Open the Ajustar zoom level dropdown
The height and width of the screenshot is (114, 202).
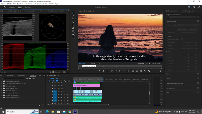[95, 64]
